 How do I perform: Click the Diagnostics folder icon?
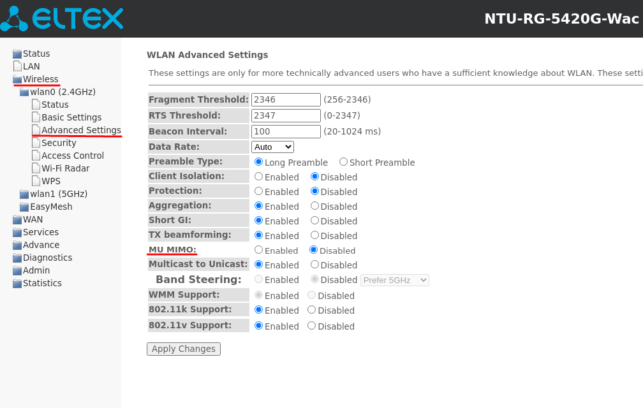pyautogui.click(x=17, y=258)
